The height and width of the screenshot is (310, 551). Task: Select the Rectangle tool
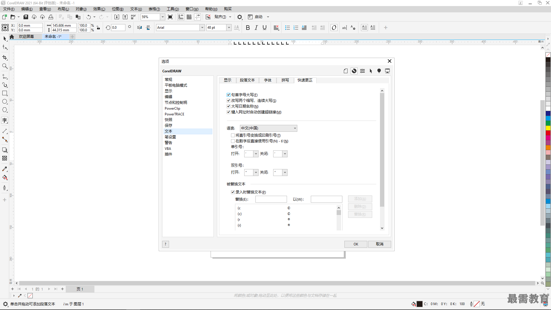[5, 93]
